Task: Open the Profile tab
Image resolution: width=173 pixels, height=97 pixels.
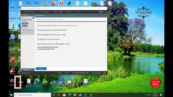Action: pyautogui.click(x=57, y=12)
